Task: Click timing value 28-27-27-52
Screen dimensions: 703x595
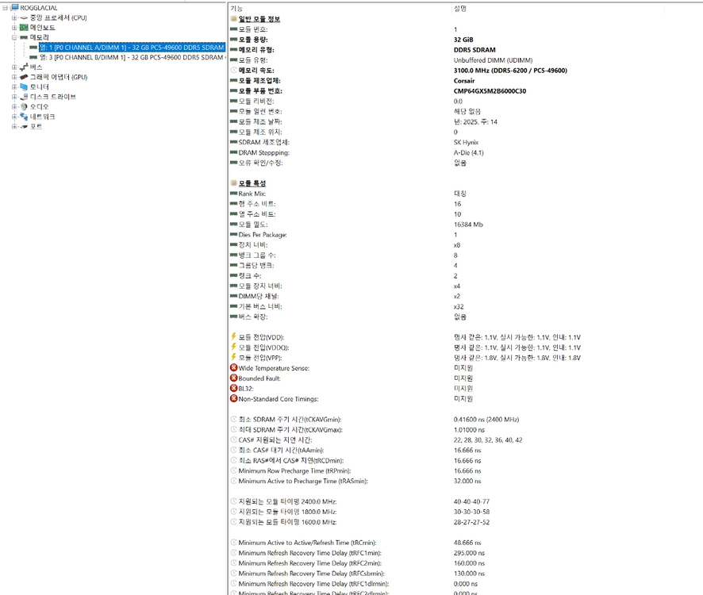Action: tap(471, 522)
